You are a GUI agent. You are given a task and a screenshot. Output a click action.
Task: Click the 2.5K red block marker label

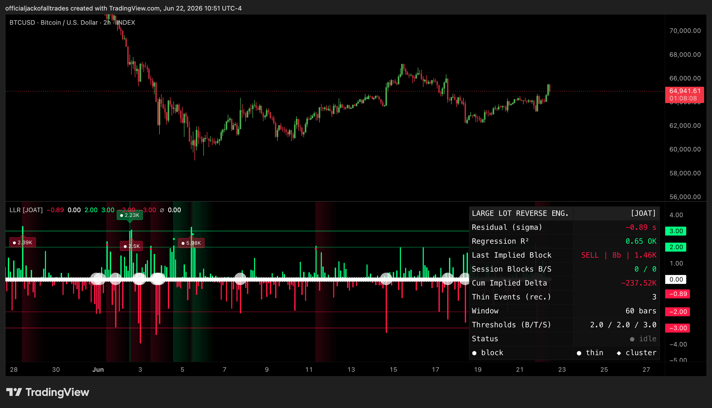[131, 246]
